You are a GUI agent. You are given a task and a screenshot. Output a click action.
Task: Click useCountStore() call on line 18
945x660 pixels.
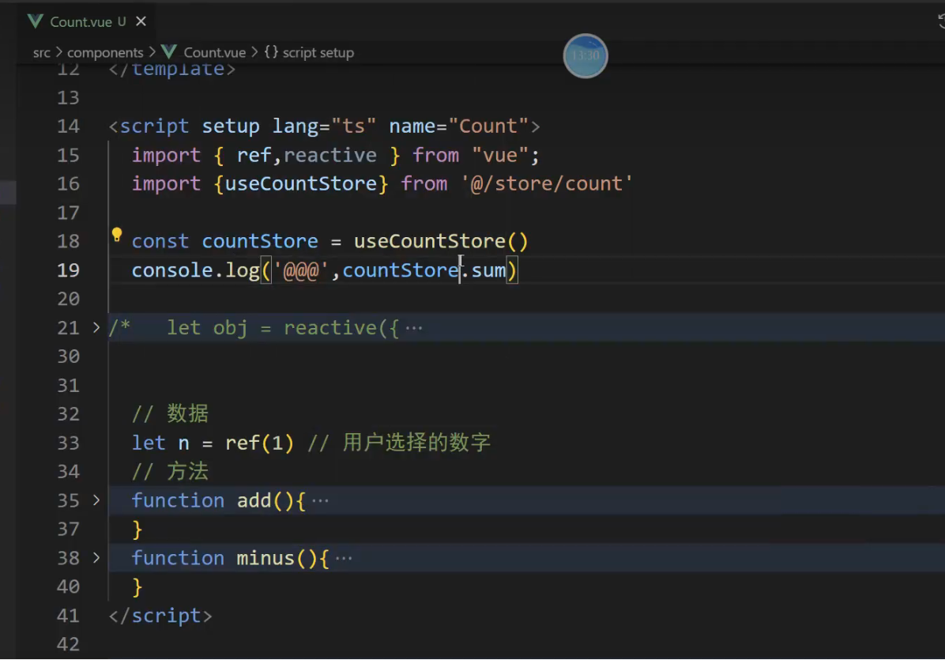(441, 241)
